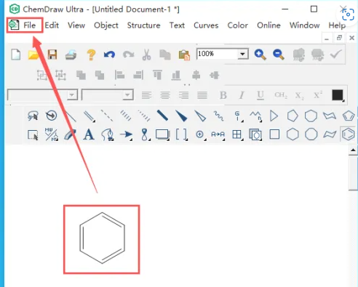358x287 pixels.
Task: Click the Group objects icon
Action: pyautogui.click(x=42, y=76)
